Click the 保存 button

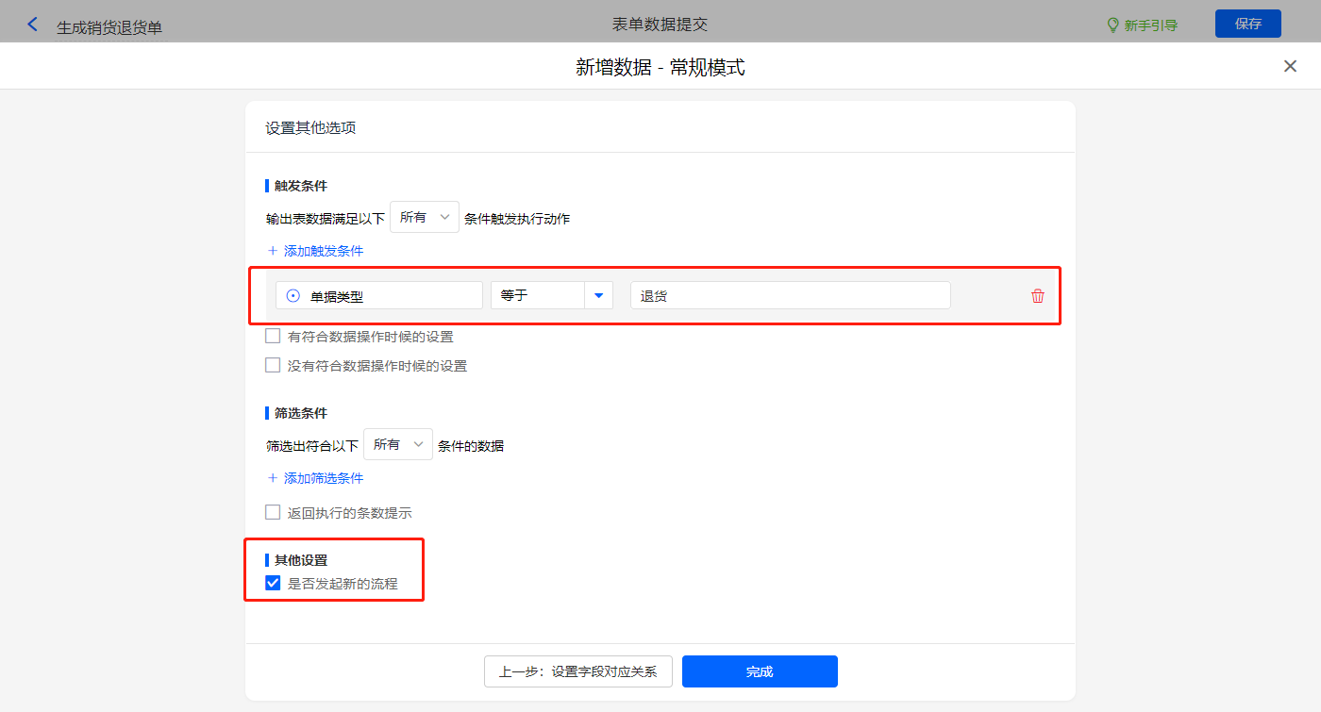[x=1247, y=24]
